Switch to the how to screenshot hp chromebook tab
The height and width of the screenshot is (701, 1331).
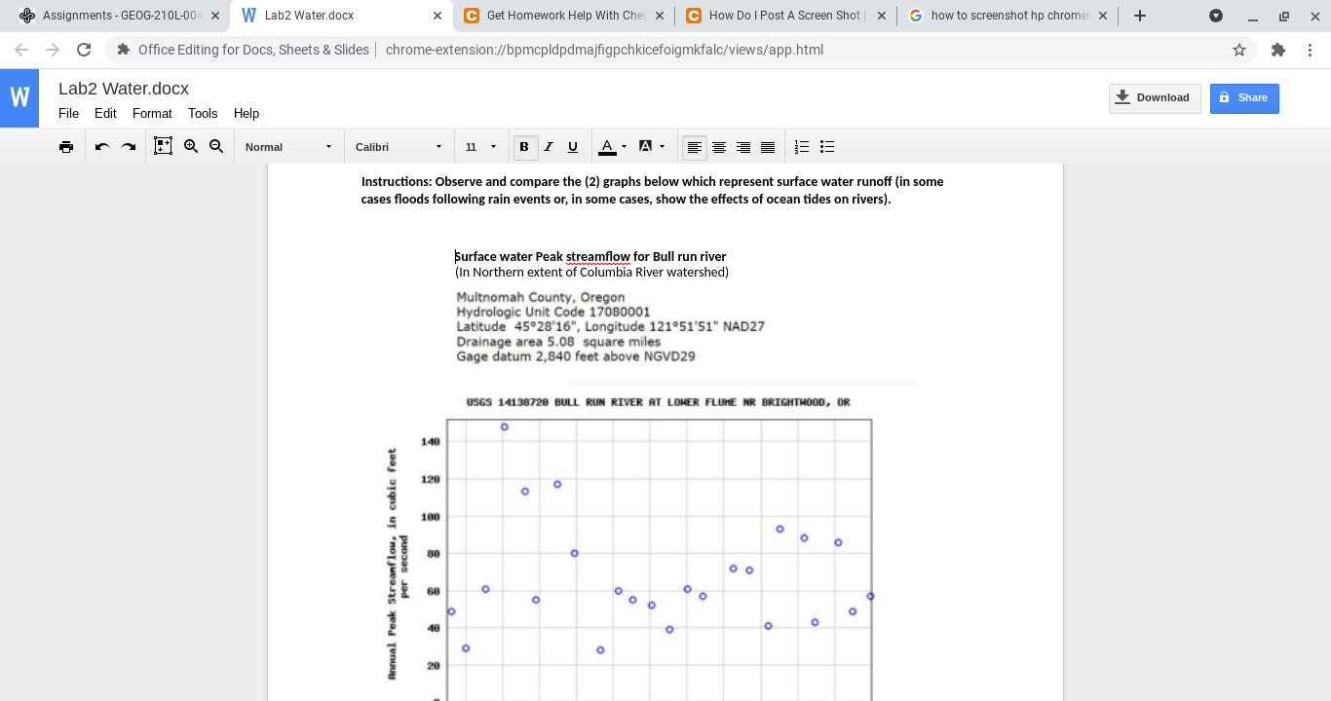click(1008, 16)
